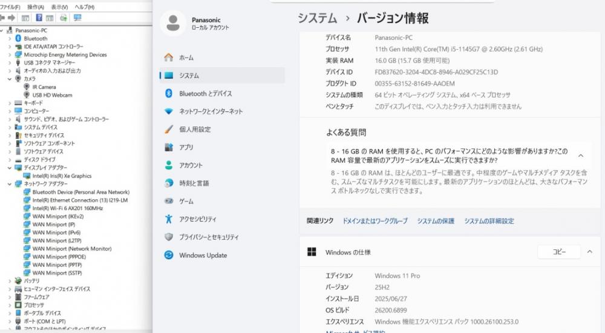Click the processor value 11th Gen Intel Core i5-1145G7
Image resolution: width=605 pixels, height=333 pixels.
[459, 49]
